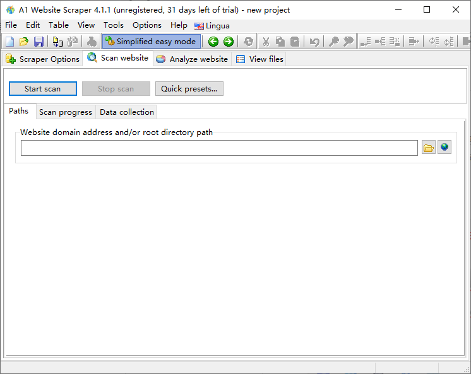Click the website domain address input field
The image size is (471, 374).
(x=219, y=148)
